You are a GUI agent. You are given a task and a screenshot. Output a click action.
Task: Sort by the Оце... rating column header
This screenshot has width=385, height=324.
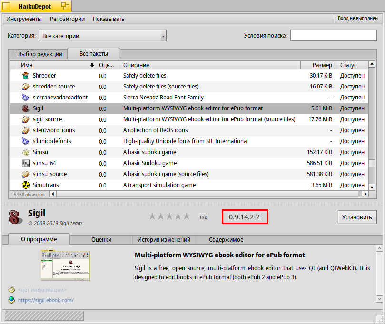tap(107, 65)
